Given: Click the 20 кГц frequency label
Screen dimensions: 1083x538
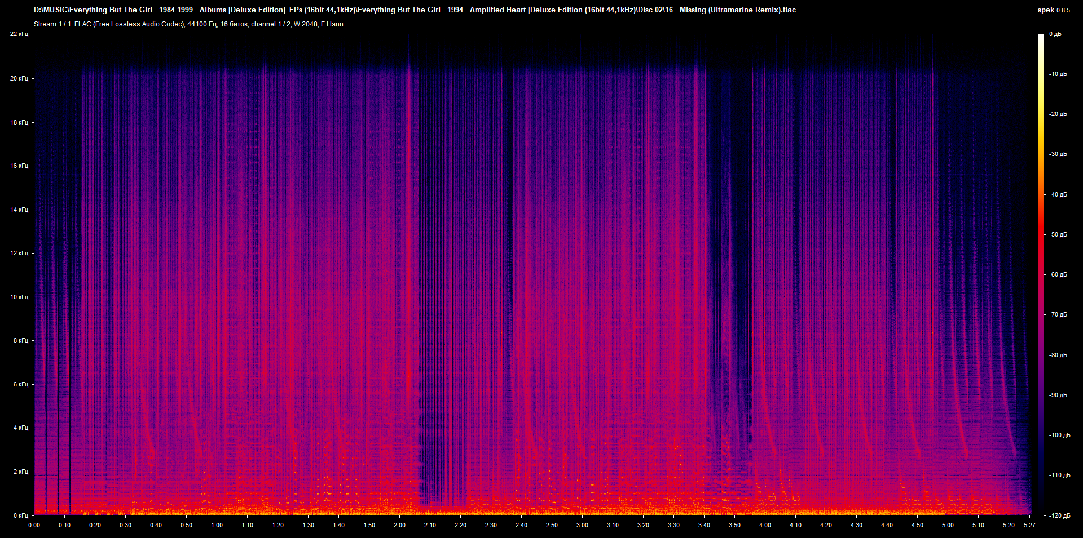Looking at the screenshot, I should pos(19,78).
